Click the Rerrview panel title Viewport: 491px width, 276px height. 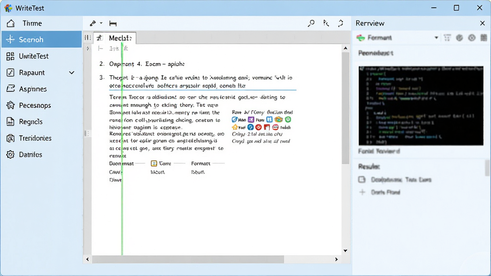[370, 23]
